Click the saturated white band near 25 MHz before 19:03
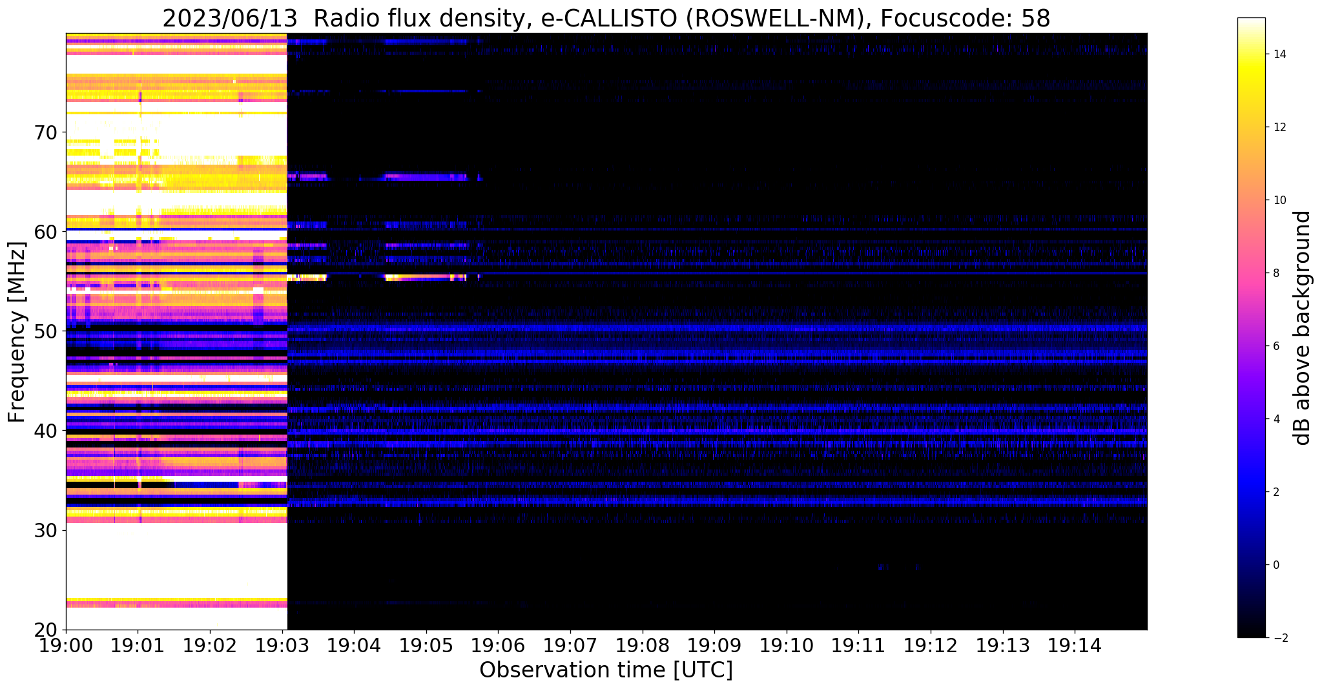Screen dimensions: 1322x689 click(x=176, y=560)
